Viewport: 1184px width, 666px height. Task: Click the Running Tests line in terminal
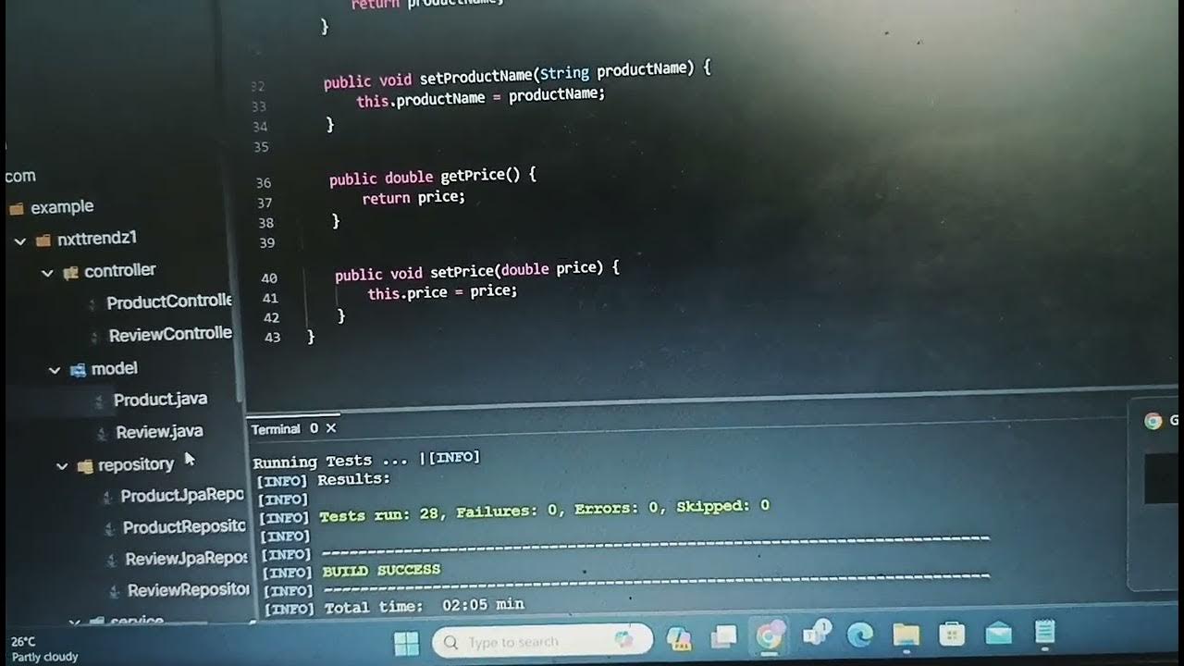(x=366, y=460)
